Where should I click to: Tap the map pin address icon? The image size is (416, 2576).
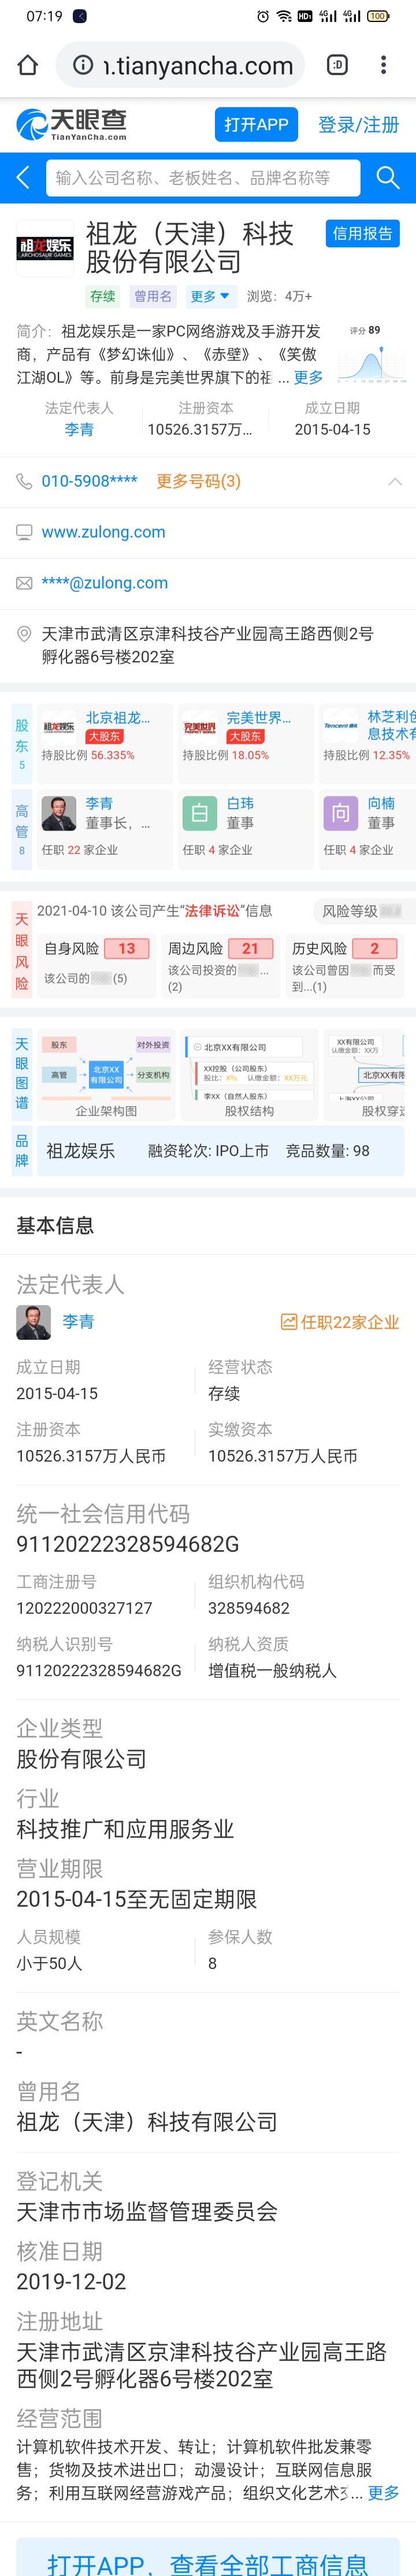(24, 634)
